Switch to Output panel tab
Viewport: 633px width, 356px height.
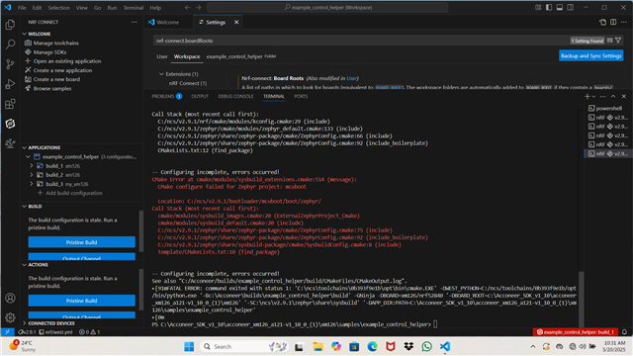pos(200,96)
